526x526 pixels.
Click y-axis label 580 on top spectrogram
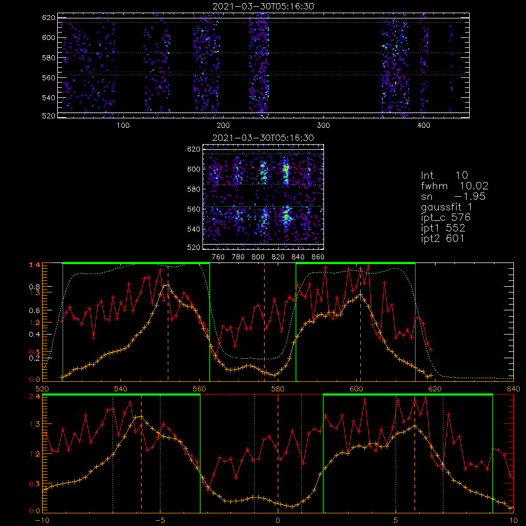tap(48, 58)
